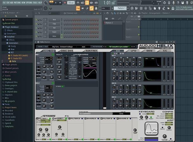Toggle the link/snap icon in the toolbar

91,8
